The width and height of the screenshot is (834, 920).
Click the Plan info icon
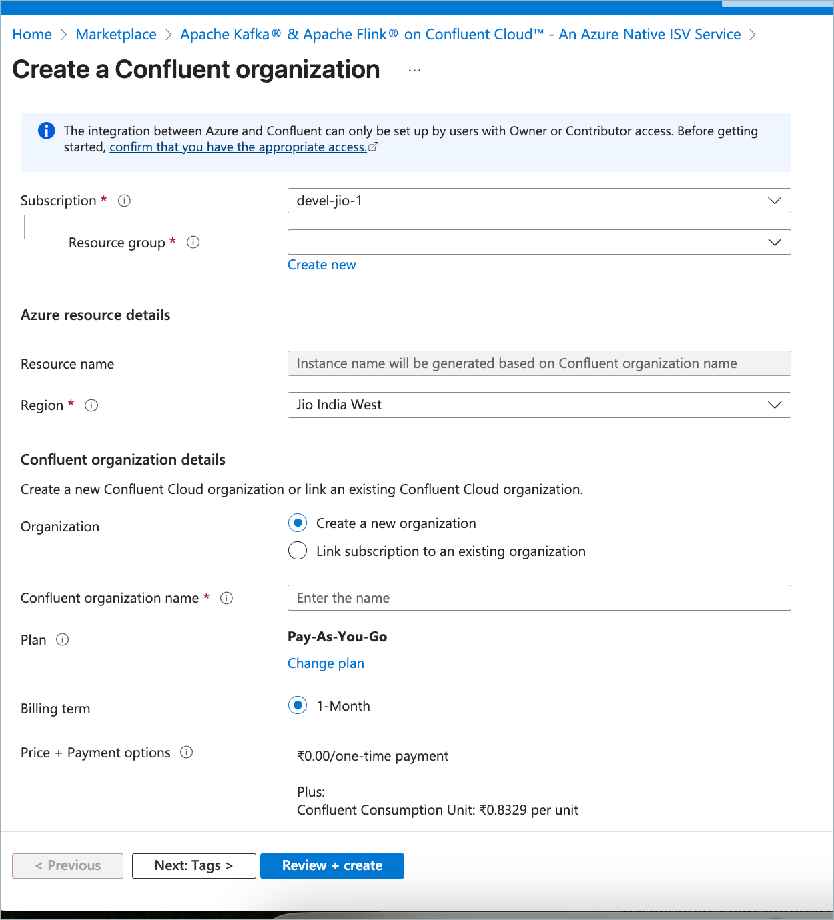(x=63, y=640)
